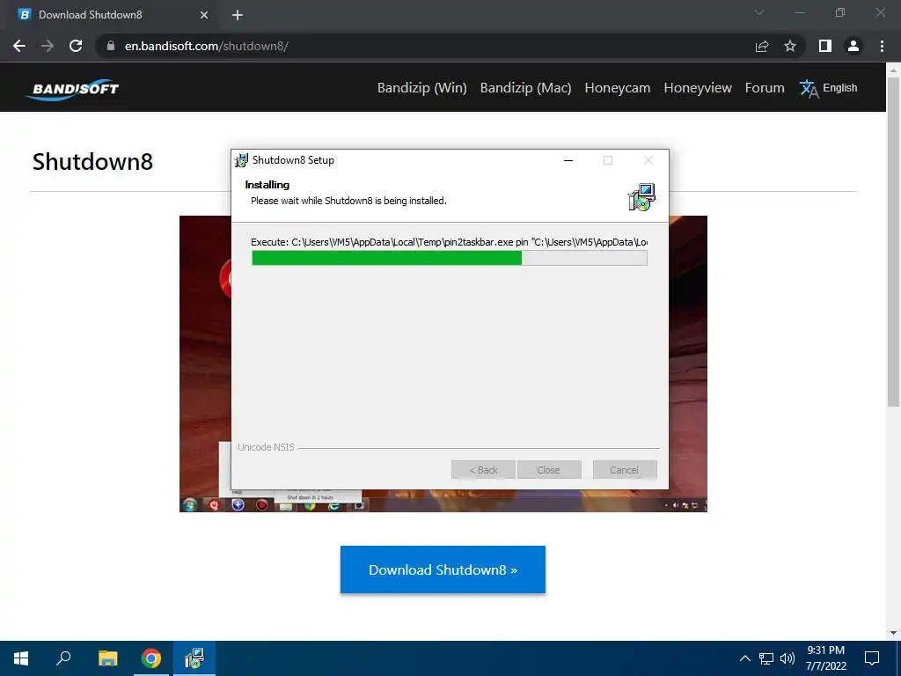901x676 pixels.
Task: Switch to Chrome in the taskbar
Action: [x=151, y=658]
